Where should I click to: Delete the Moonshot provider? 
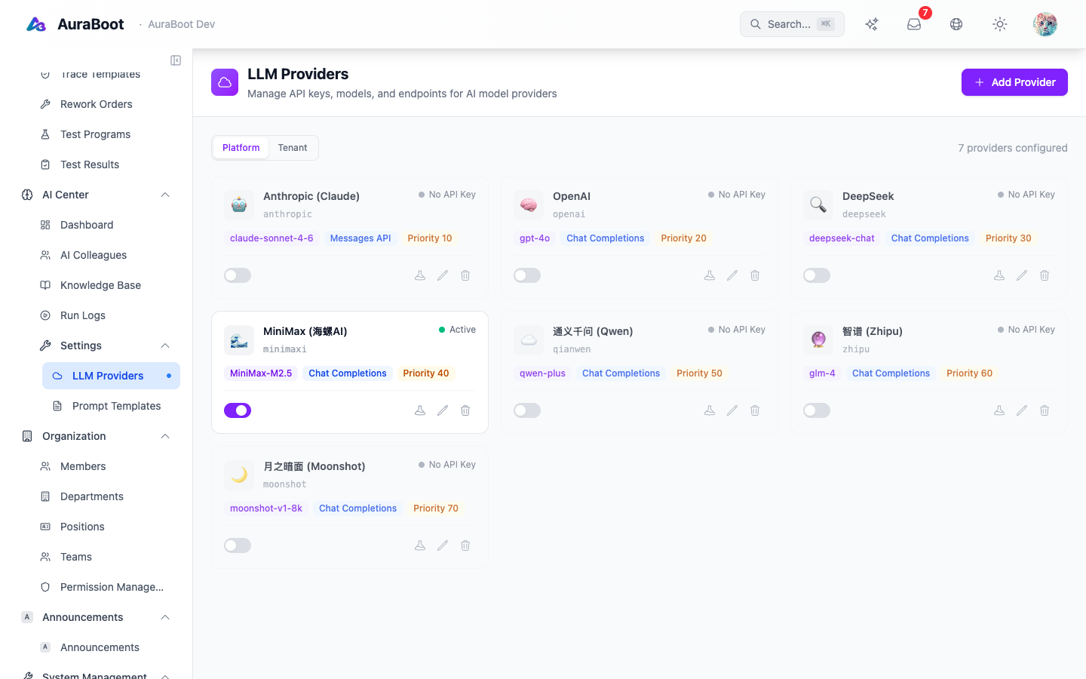465,545
